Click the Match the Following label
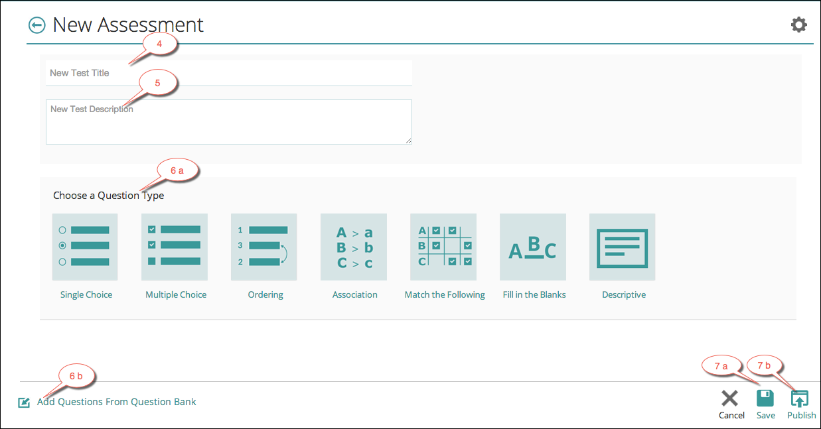This screenshot has height=429, width=821. click(x=445, y=294)
